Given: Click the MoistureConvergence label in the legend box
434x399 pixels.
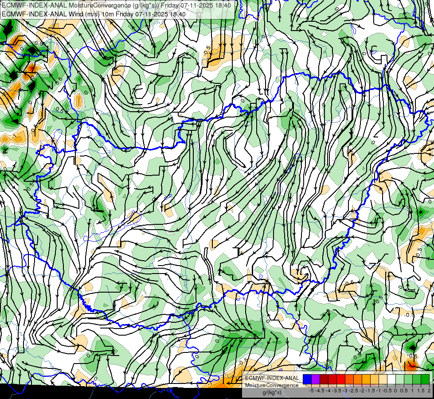Looking at the screenshot, I should [x=272, y=385].
